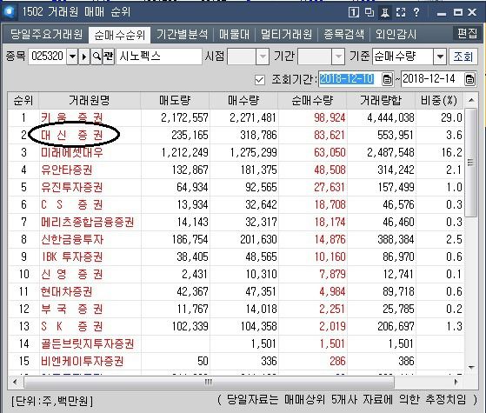Viewport: 486px width, 413px height.
Task: Switch to 종목검색 tab
Action: pyautogui.click(x=343, y=34)
